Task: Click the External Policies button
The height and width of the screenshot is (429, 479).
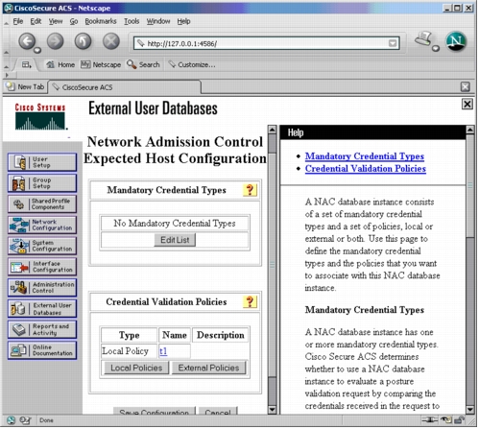Action: 208,369
